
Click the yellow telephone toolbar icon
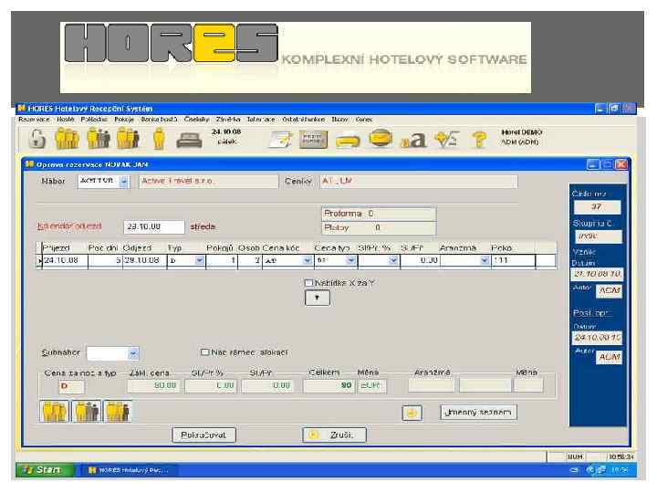[x=381, y=139]
